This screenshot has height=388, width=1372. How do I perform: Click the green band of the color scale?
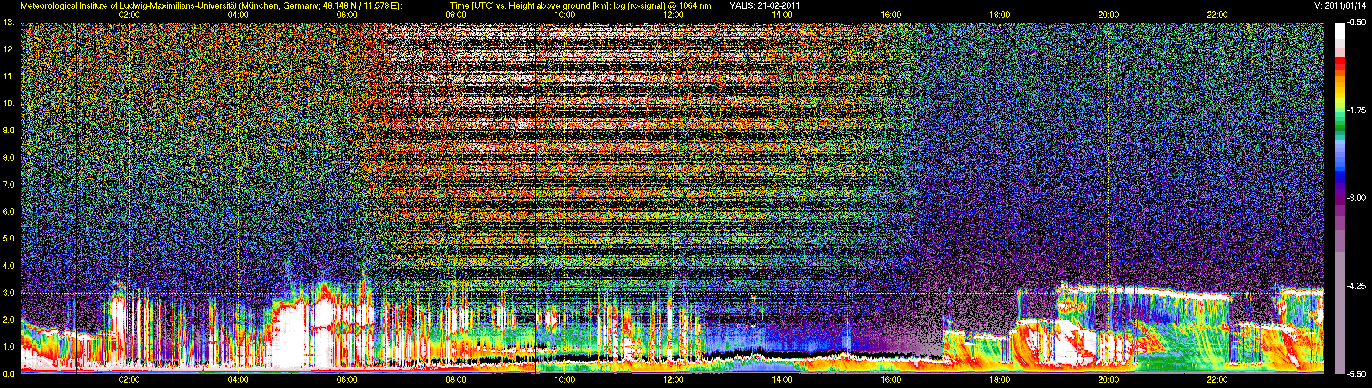click(1340, 126)
